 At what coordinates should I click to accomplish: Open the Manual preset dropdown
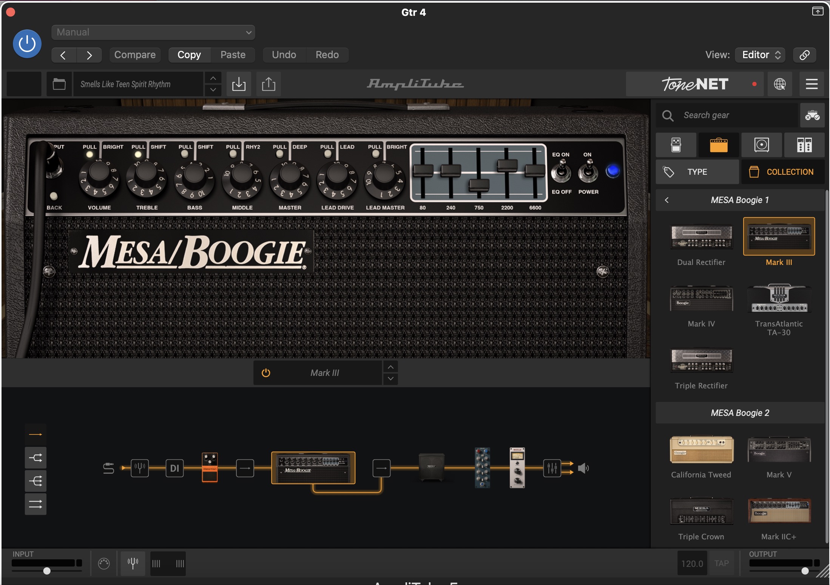click(153, 32)
